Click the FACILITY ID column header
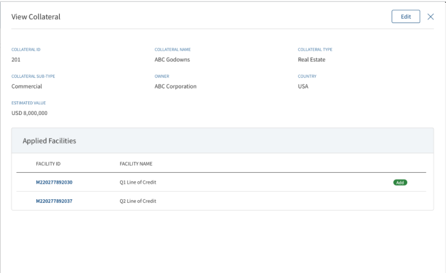 pyautogui.click(x=48, y=164)
